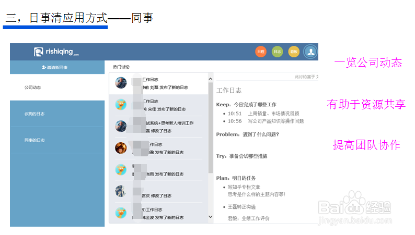Click the Problem: 遇到了什么问题 heading
Screen dimensions: 415x235
pyautogui.click(x=248, y=134)
